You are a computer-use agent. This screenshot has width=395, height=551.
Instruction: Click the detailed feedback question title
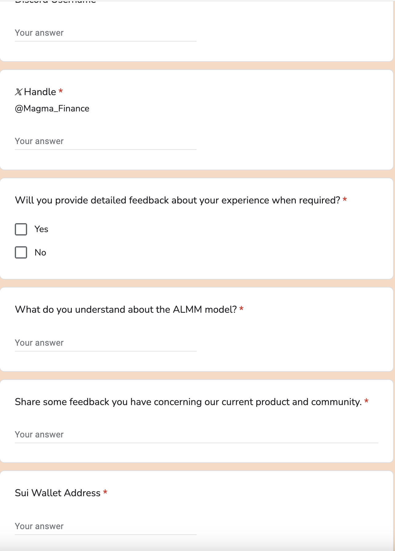pyautogui.click(x=177, y=200)
